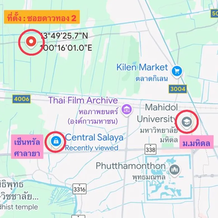Select the 4006 road number badge
The image size is (218, 218).
coord(22,99)
